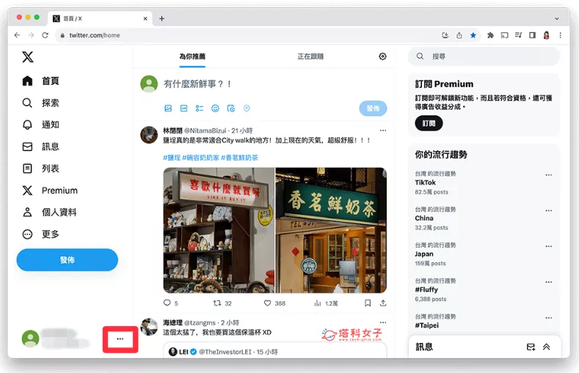Image resolution: width=579 pixels, height=373 pixels.
Task: Click the composer 發佈 button
Action: point(373,108)
